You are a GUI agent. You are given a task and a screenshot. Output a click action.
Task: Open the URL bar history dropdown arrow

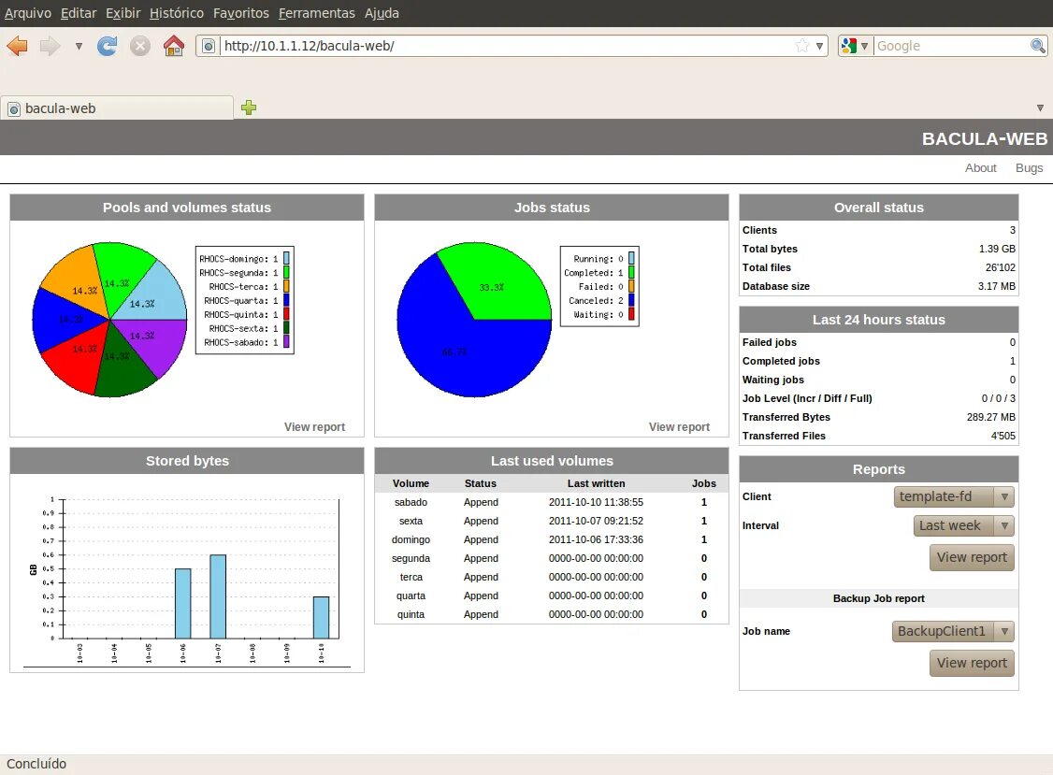(819, 47)
